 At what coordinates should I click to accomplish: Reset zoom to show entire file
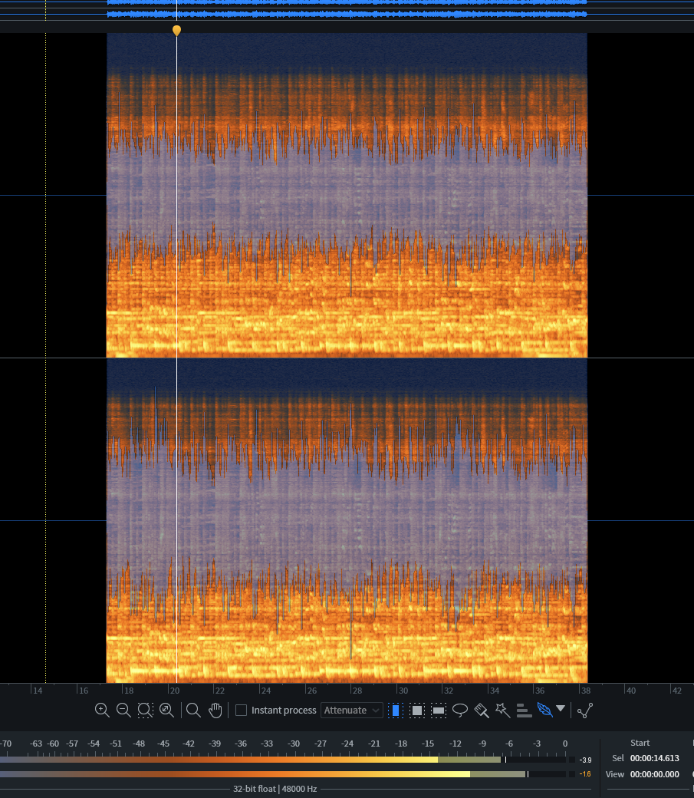click(x=166, y=710)
